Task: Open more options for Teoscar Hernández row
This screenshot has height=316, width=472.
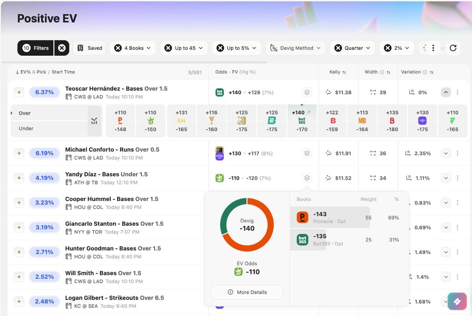Action: click(x=457, y=92)
